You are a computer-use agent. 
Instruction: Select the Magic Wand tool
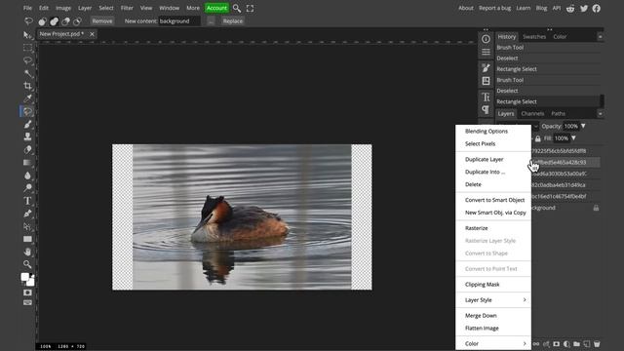pyautogui.click(x=27, y=73)
